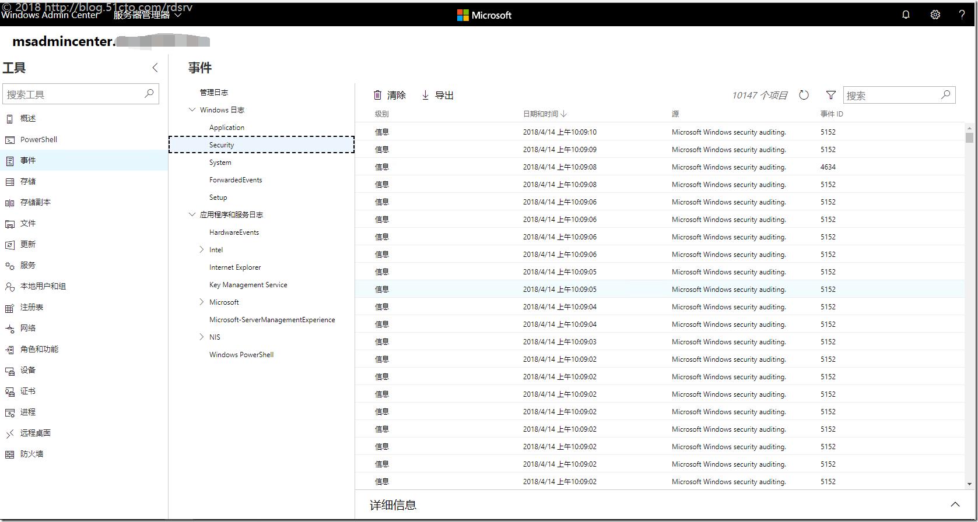Click the 事件 events icon in the tools list

tap(9, 161)
